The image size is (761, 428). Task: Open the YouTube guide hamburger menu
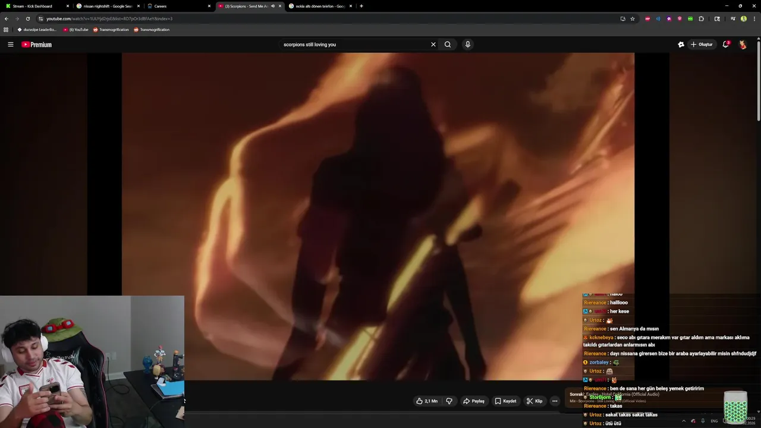[10, 45]
